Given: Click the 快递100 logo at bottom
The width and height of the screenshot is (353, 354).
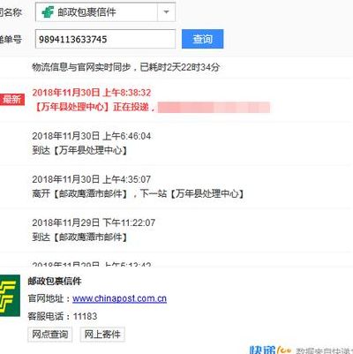Looking at the screenshot, I should coord(271,350).
